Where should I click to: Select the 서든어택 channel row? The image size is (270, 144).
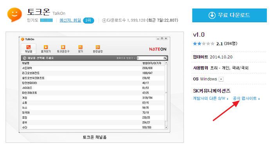pyautogui.click(x=93, y=68)
